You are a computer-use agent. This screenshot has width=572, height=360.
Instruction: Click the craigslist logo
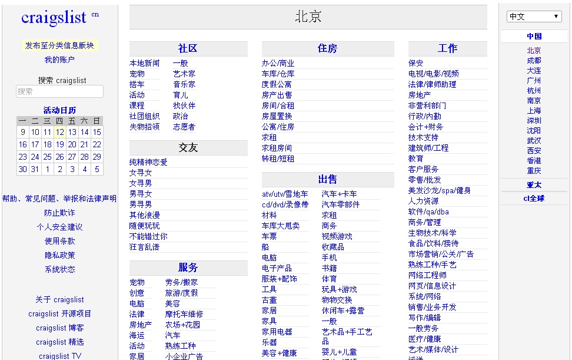[x=54, y=18]
